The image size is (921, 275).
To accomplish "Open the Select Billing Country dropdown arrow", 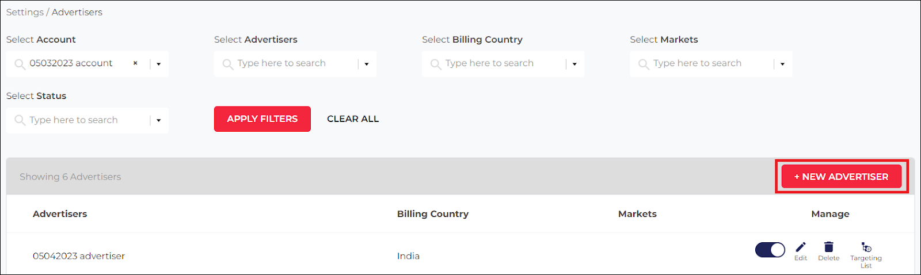I will click(x=574, y=64).
